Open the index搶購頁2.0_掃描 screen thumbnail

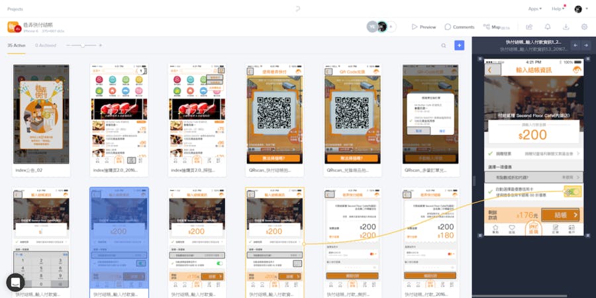click(197, 114)
